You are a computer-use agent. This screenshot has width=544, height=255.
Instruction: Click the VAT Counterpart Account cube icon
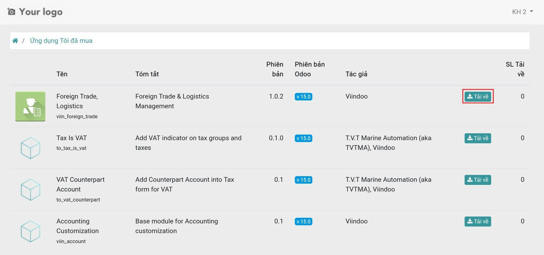pos(30,190)
